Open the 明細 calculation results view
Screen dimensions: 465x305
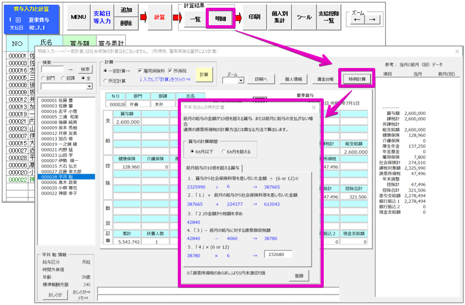pyautogui.click(x=221, y=19)
